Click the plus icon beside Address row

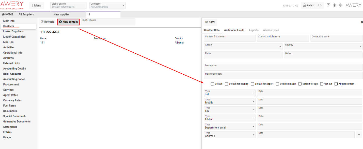click(x=359, y=135)
